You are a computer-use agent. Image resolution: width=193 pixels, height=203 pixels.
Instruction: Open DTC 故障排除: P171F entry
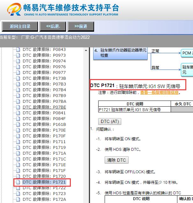click(44, 171)
